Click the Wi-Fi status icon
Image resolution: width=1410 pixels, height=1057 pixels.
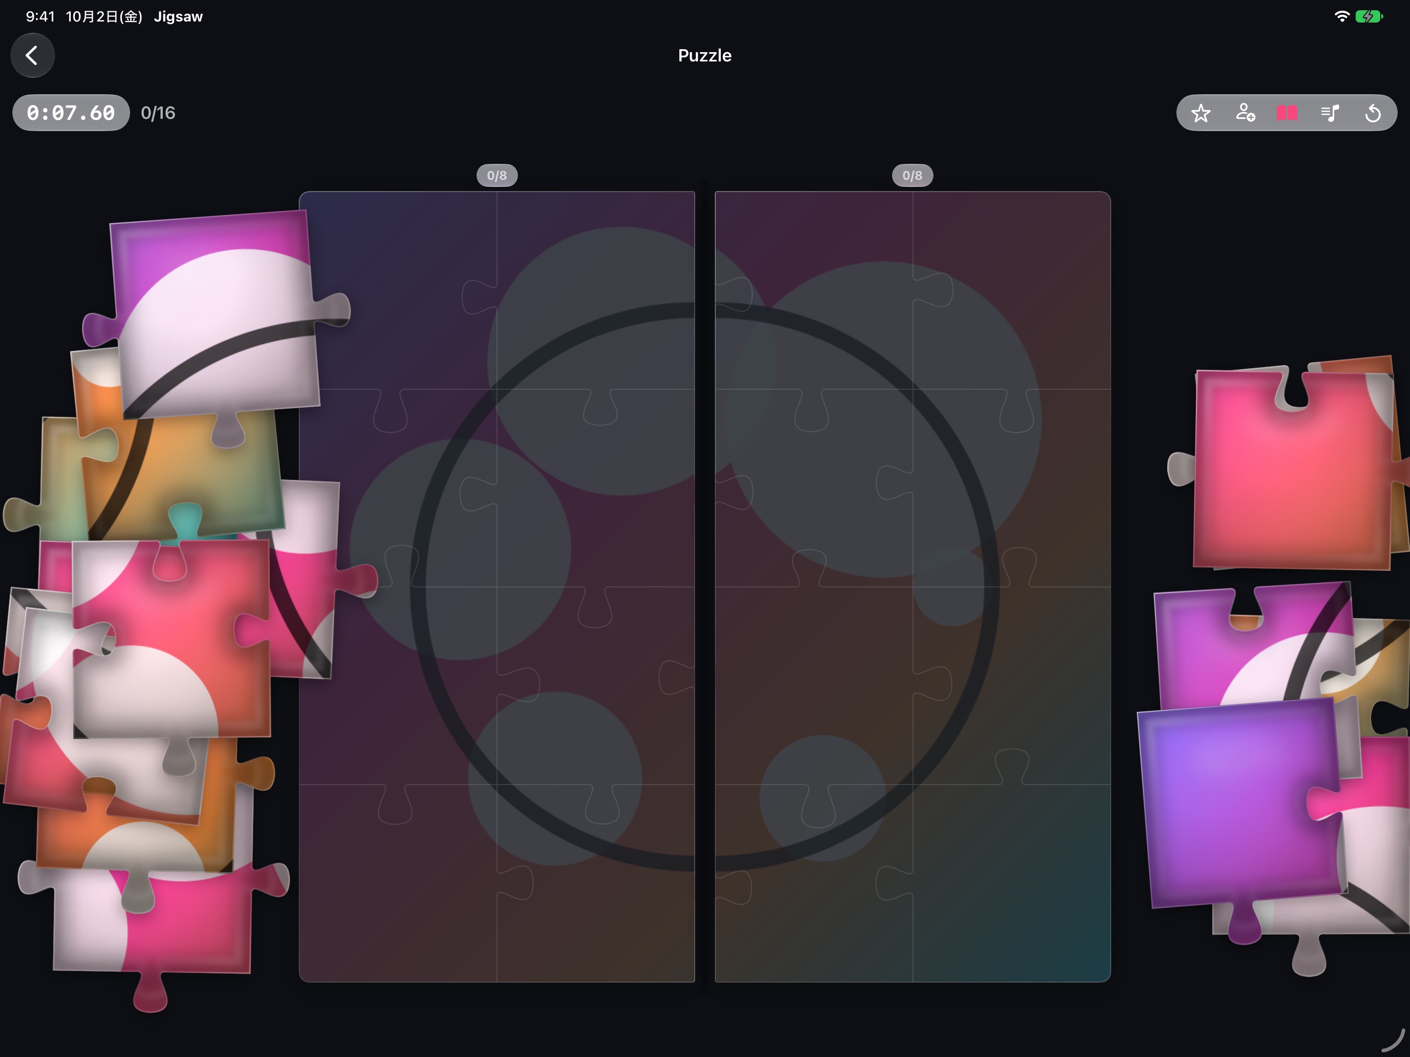point(1341,16)
